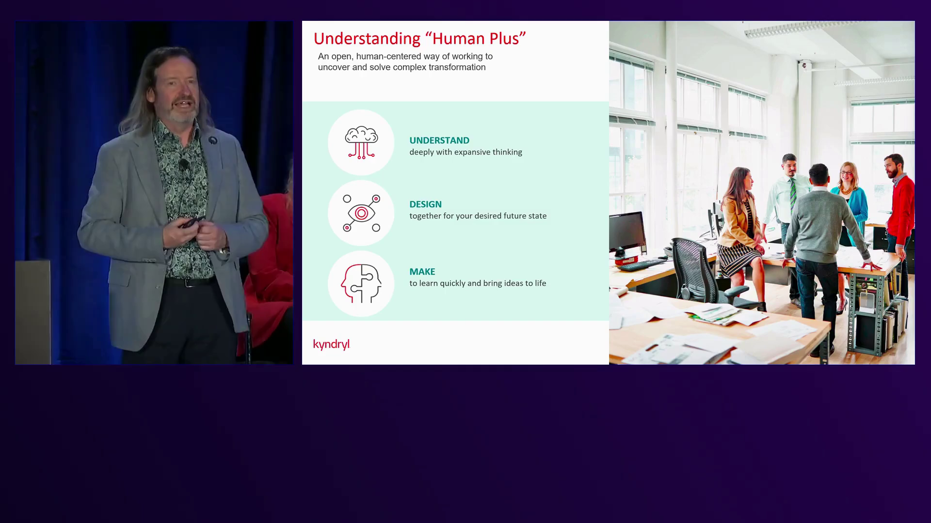Click the Kyndryl logo on slide

click(331, 344)
